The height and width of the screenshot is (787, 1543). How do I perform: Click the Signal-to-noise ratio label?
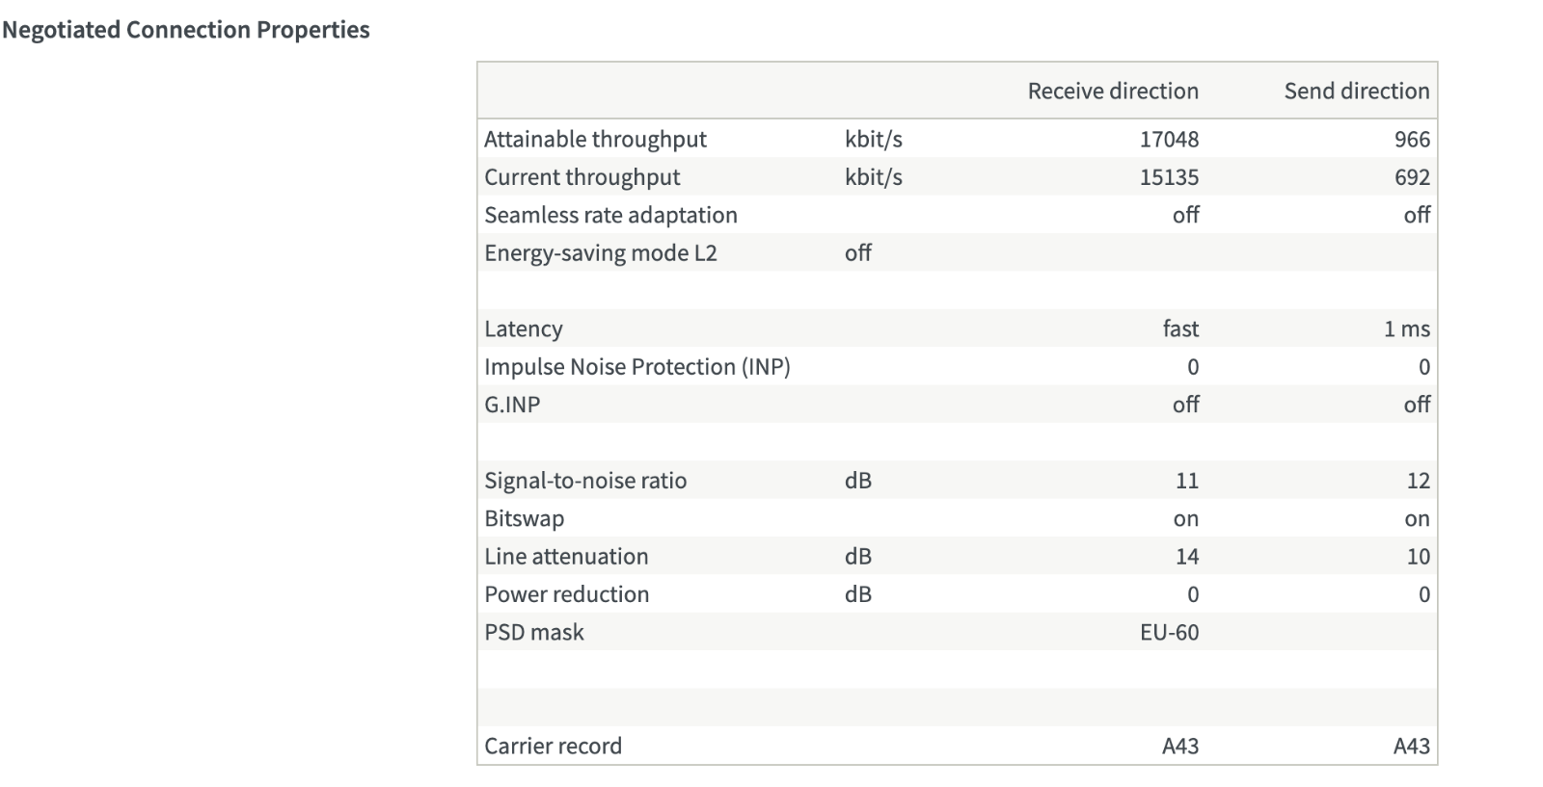(x=585, y=481)
